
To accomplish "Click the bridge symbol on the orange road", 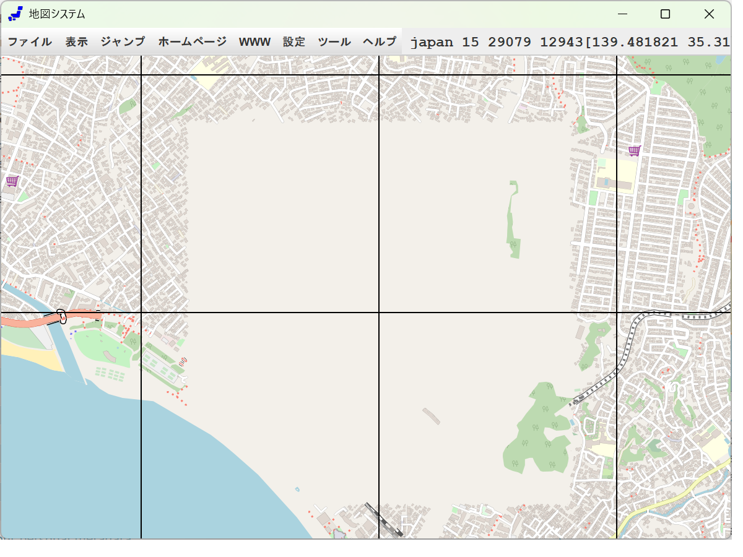I will [61, 316].
